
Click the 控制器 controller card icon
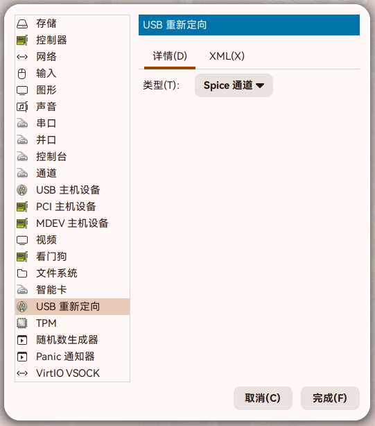pyautogui.click(x=22, y=40)
